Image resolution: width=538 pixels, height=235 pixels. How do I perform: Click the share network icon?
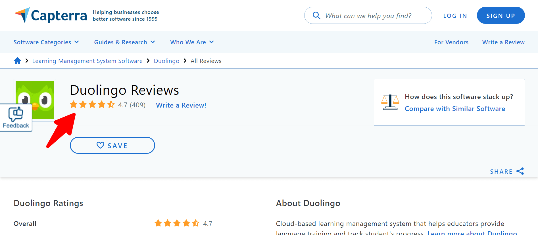[520, 171]
